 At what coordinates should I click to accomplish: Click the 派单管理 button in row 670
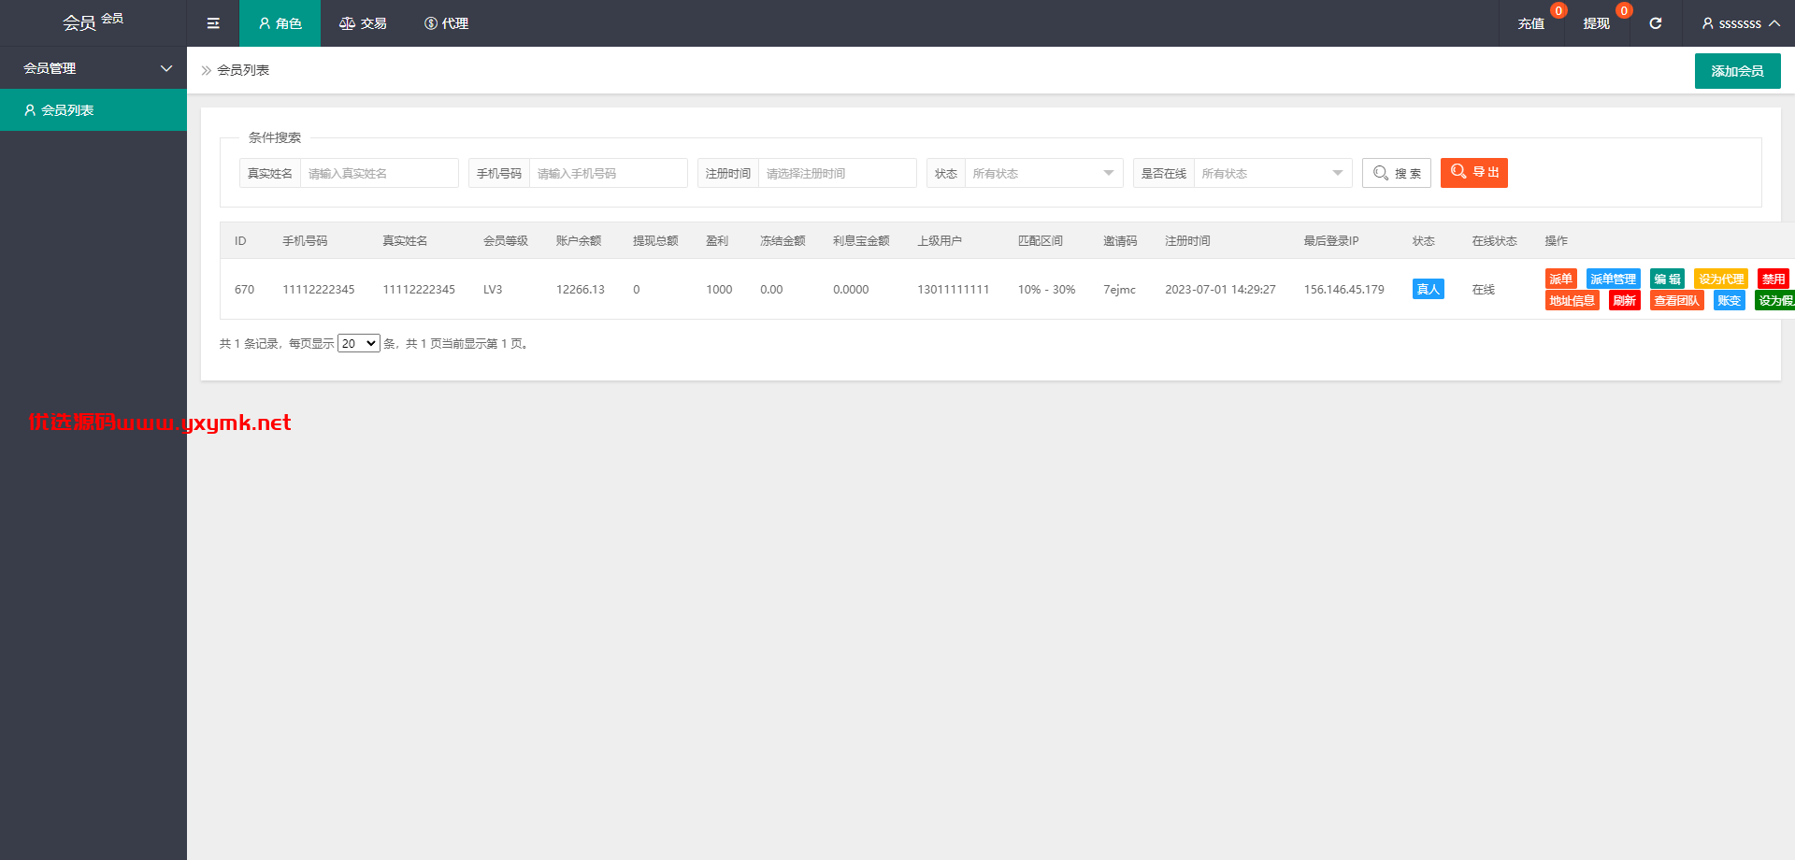click(x=1613, y=279)
